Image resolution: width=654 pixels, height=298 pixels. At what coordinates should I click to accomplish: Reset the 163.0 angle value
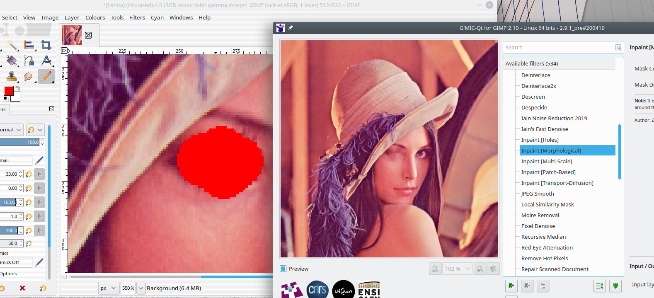(x=29, y=202)
